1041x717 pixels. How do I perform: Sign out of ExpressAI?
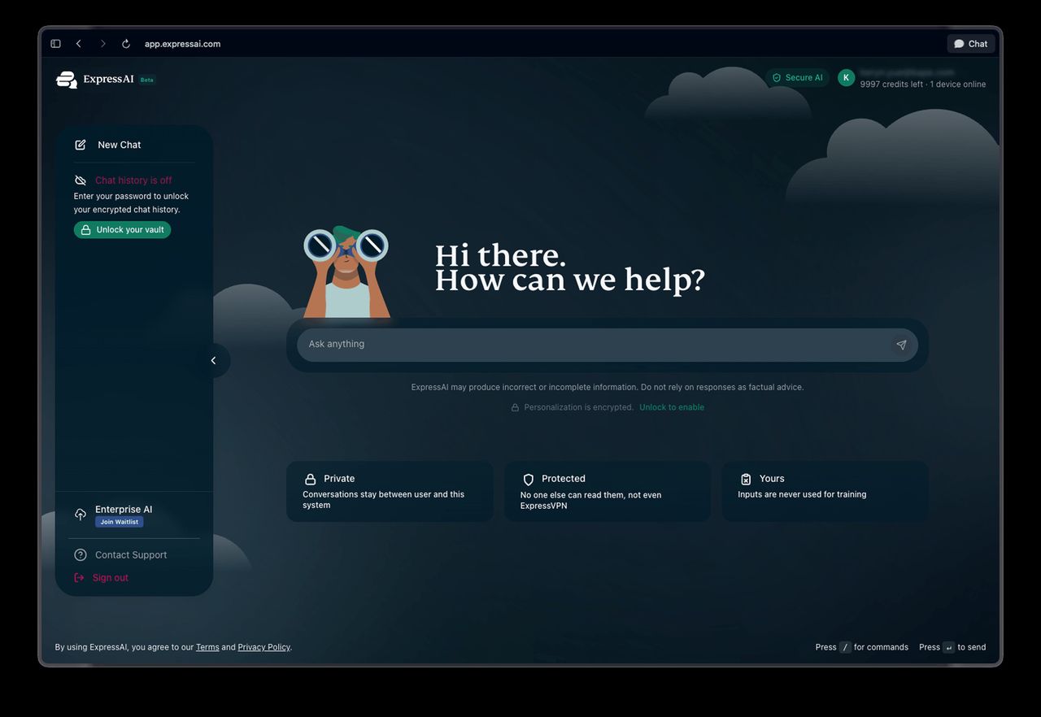pyautogui.click(x=101, y=578)
